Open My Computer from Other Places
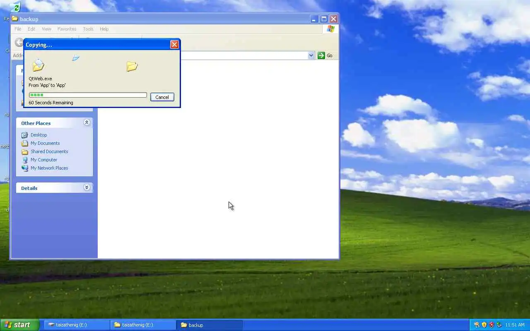The width and height of the screenshot is (530, 331). coord(44,160)
